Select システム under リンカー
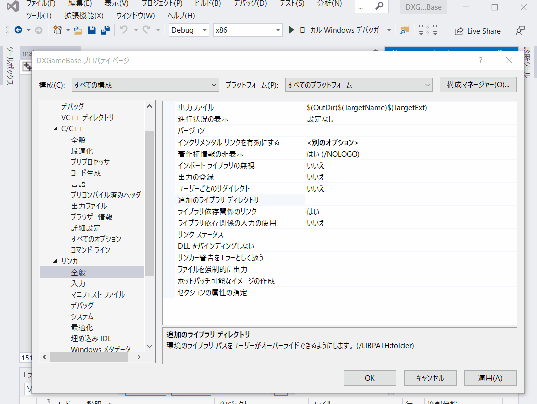Screen dimensions: 537x404 82,316
